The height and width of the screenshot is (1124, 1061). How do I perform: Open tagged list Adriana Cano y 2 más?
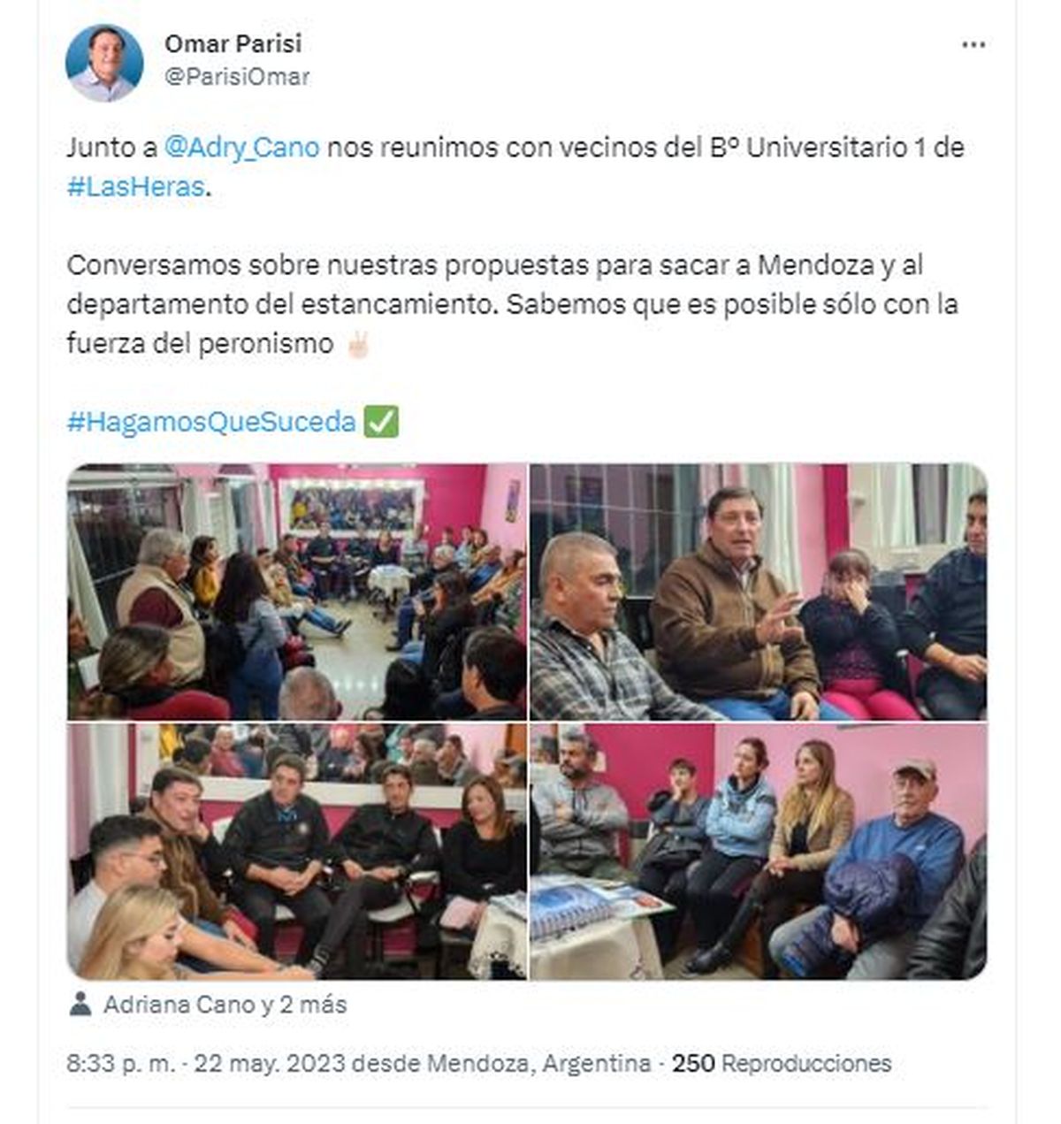(x=225, y=1005)
